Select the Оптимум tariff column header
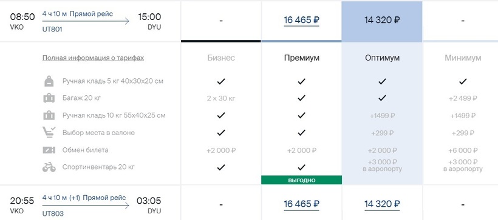This screenshot has height=220, width=498. point(382,58)
